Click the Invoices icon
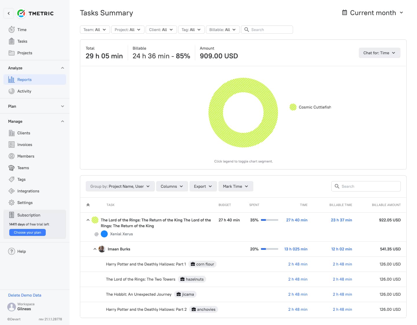Screen dimensions: 417x325 pos(12,145)
